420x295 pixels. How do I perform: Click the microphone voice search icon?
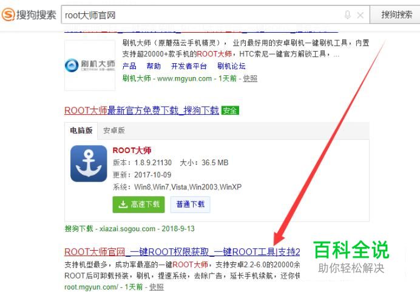(x=347, y=15)
